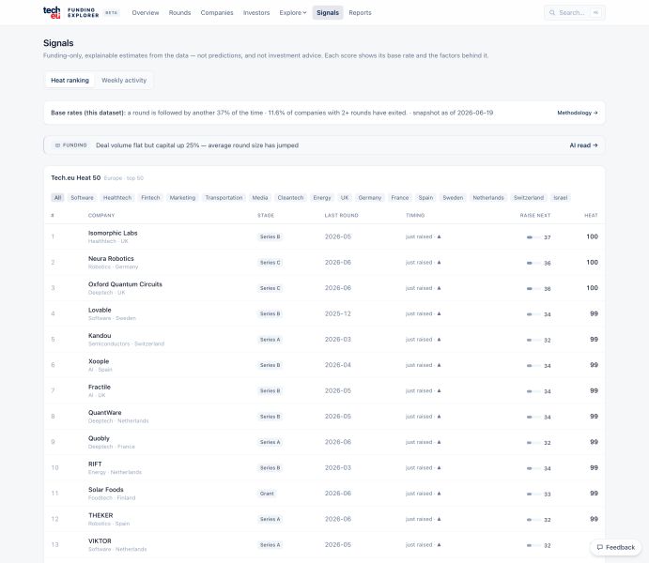Open the RIFT company
649x563 pixels.
(x=95, y=464)
